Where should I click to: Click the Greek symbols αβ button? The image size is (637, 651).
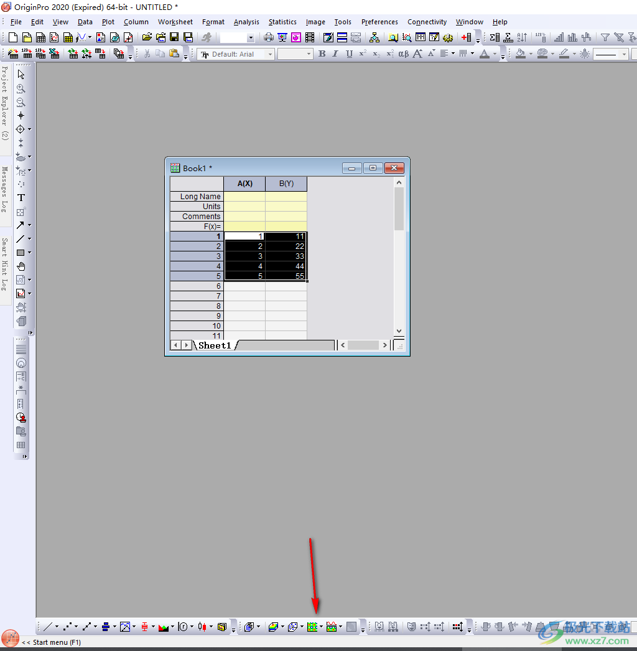403,54
